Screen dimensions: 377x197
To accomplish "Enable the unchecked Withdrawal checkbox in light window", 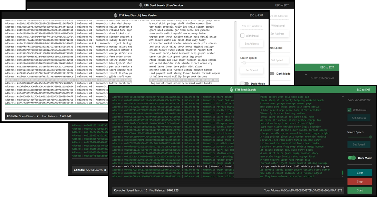I will coord(242,36).
